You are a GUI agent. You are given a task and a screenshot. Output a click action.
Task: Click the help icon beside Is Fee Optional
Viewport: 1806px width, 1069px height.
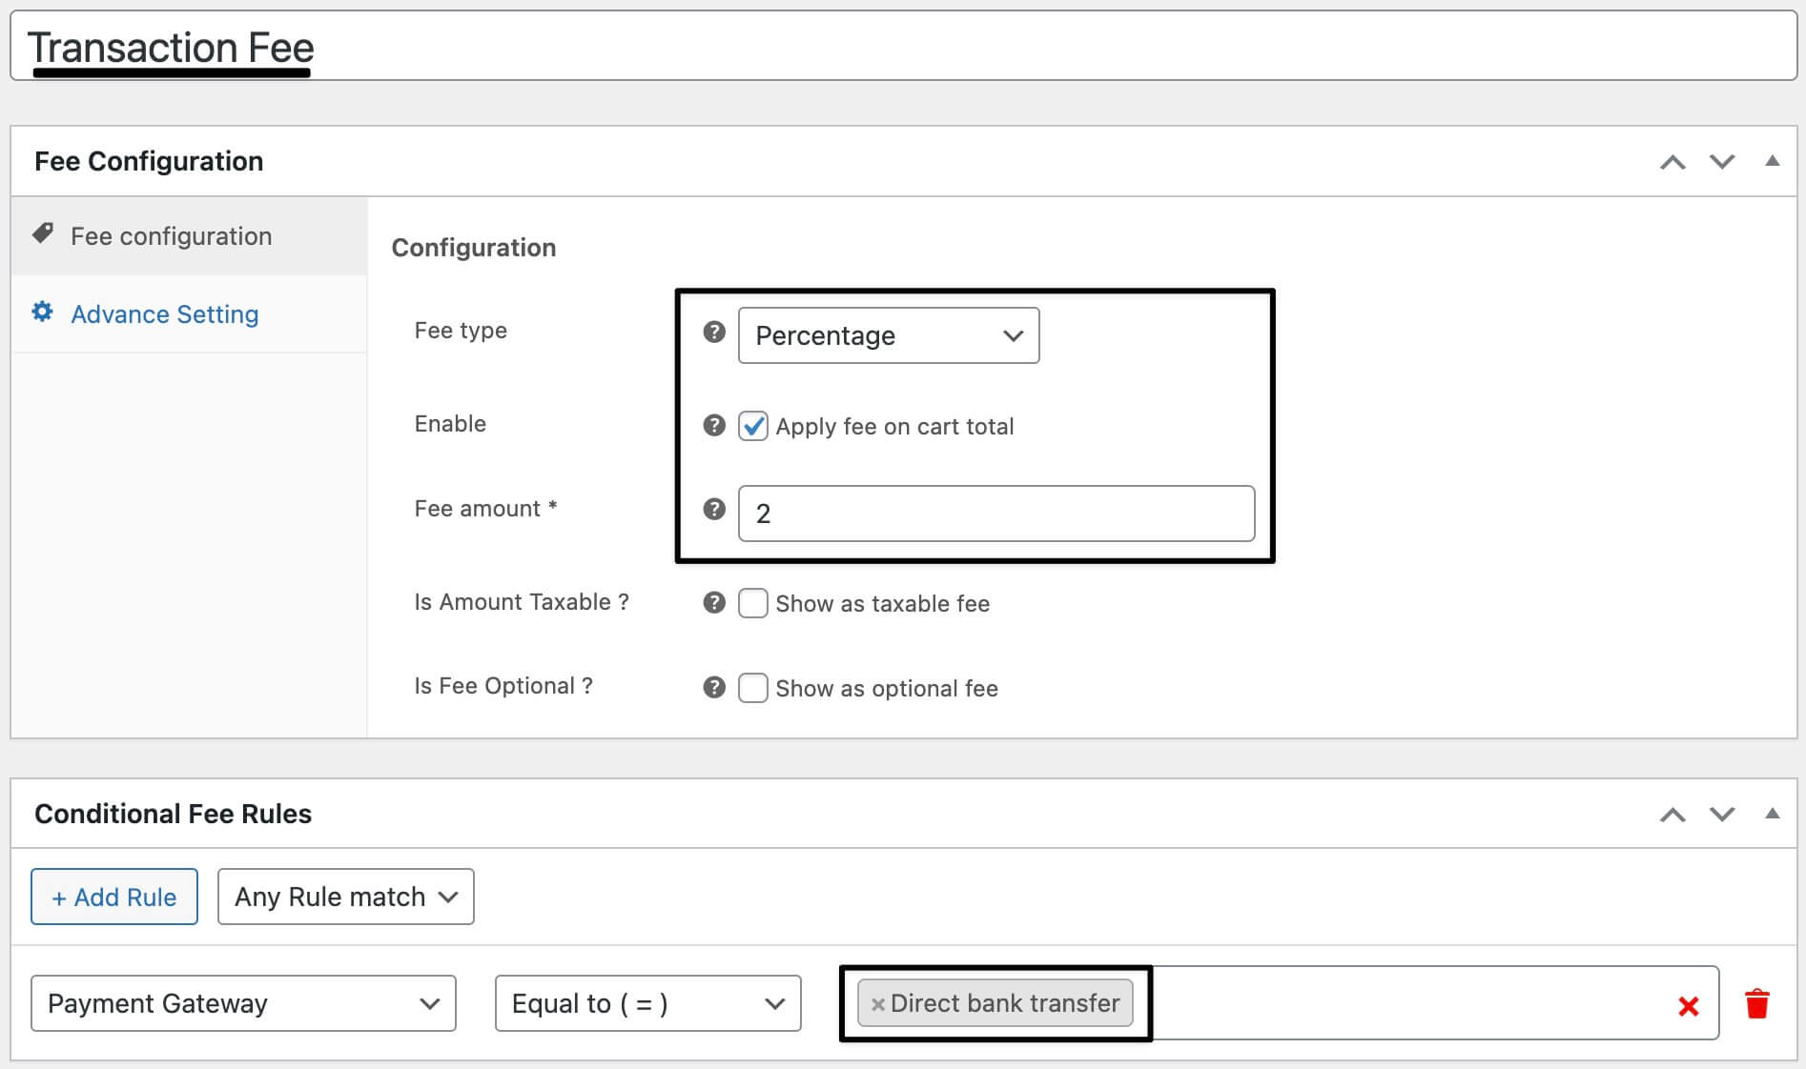click(x=713, y=687)
